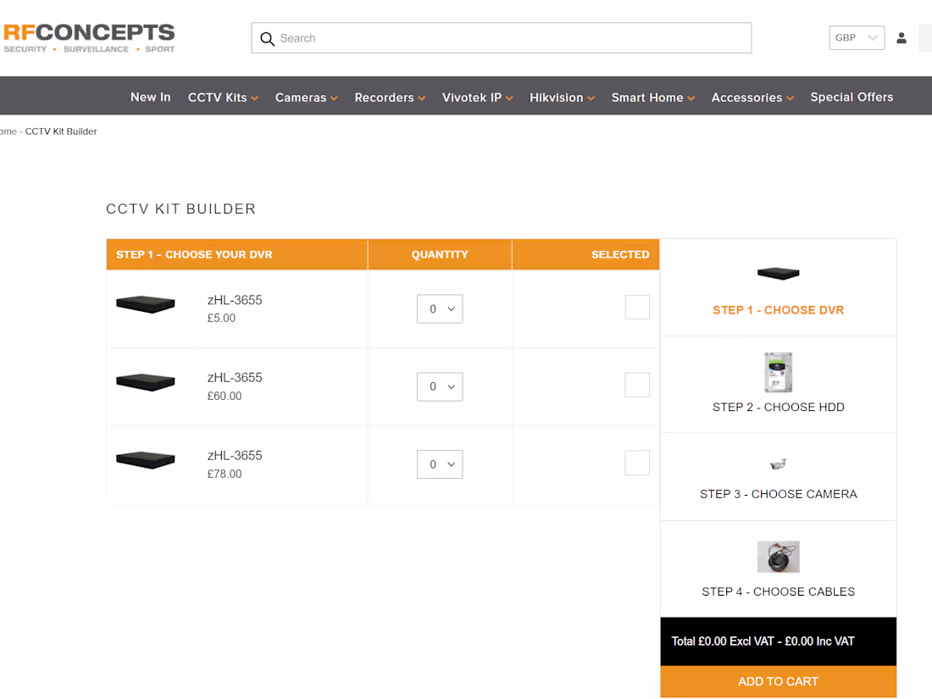Expand the Cameras navigation dropdown
Viewport: 932px width, 699px height.
coord(306,97)
